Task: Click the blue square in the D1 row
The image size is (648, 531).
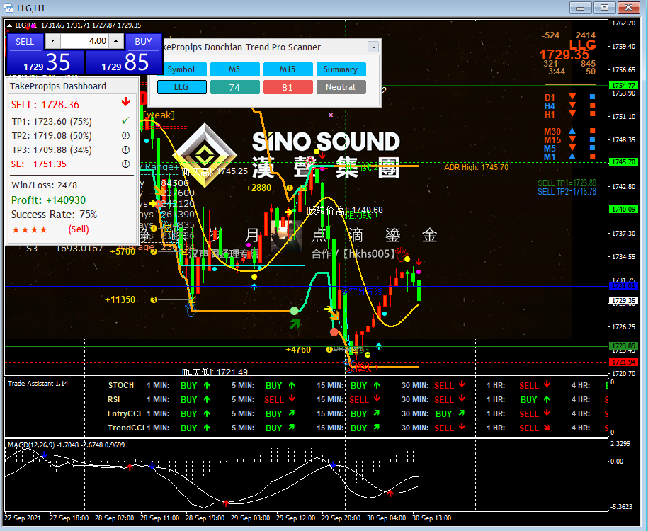Action: pos(592,97)
